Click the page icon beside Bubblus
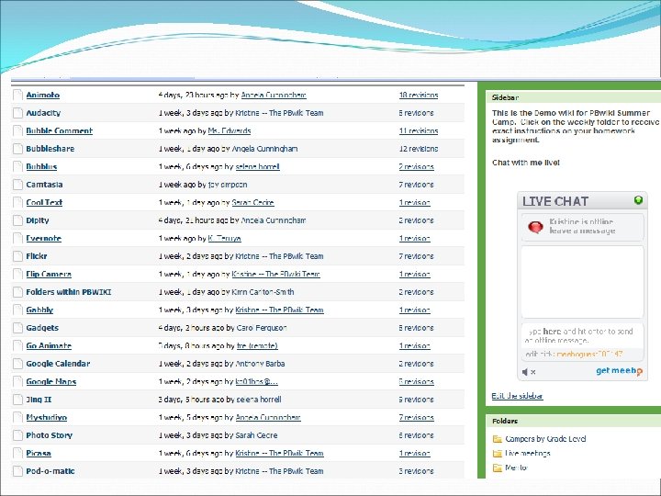This screenshot has width=661, height=496. pos(17,166)
